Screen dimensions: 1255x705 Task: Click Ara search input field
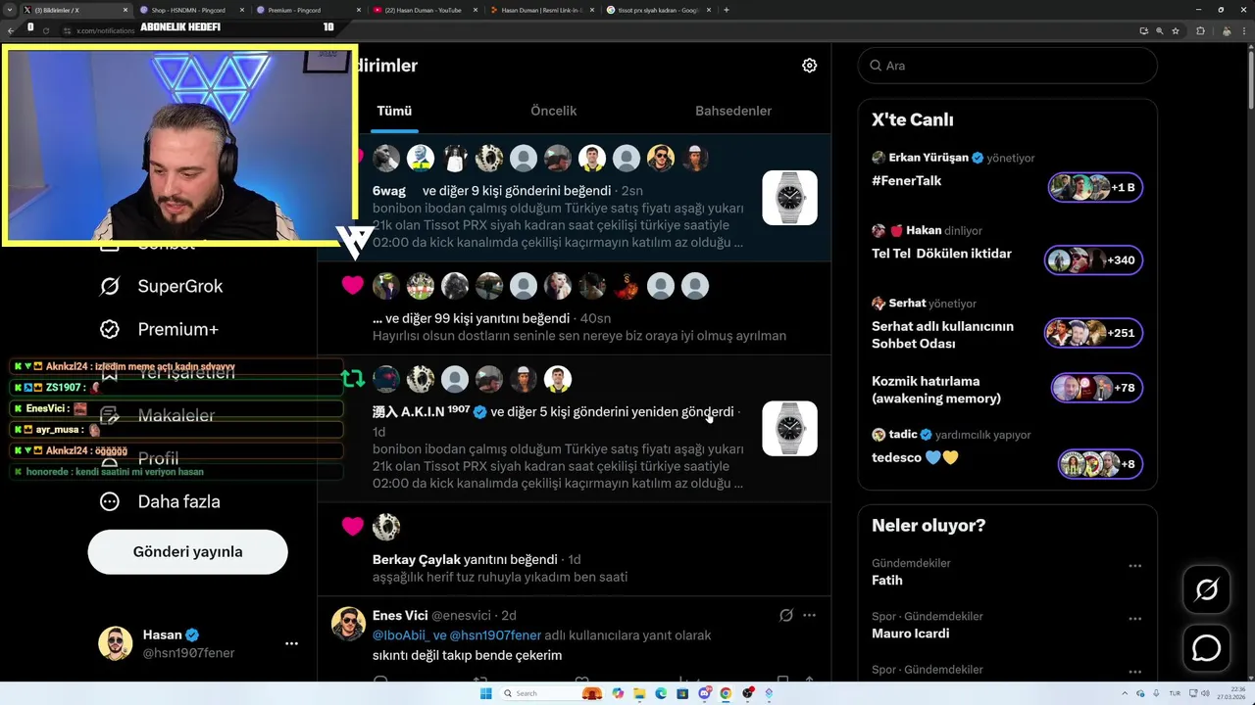[x=1007, y=66]
